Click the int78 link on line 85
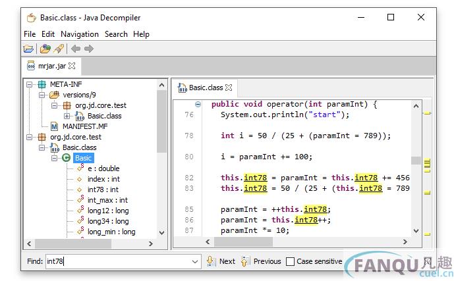 point(316,209)
